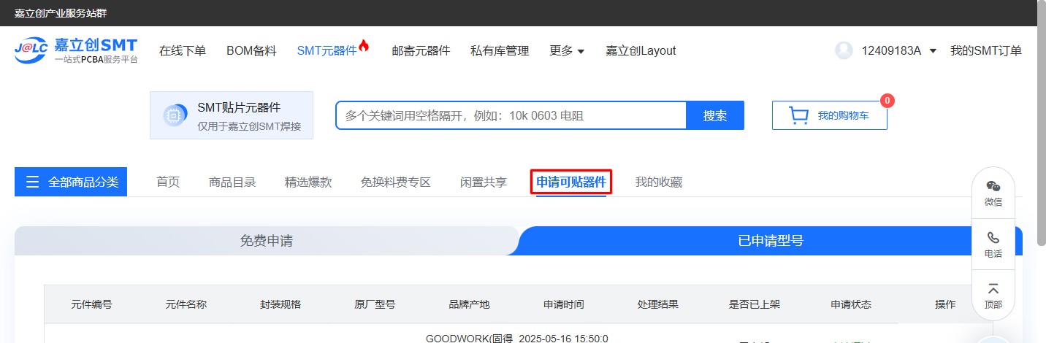Switch to 商品目录 tab
Screen dimensions: 1046x343
[232, 182]
